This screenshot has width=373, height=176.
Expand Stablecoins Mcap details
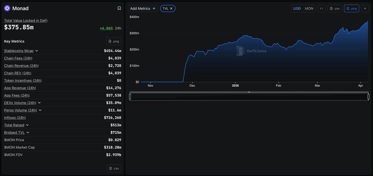(37, 51)
